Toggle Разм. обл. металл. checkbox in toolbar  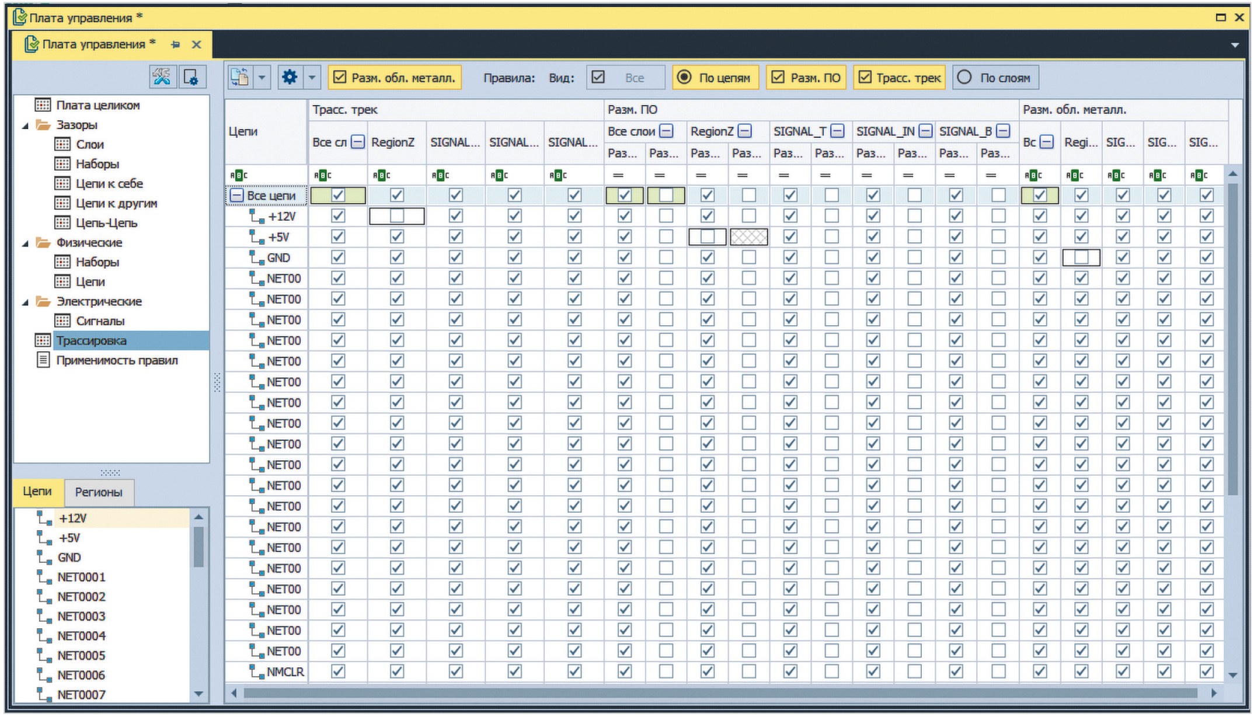click(340, 77)
